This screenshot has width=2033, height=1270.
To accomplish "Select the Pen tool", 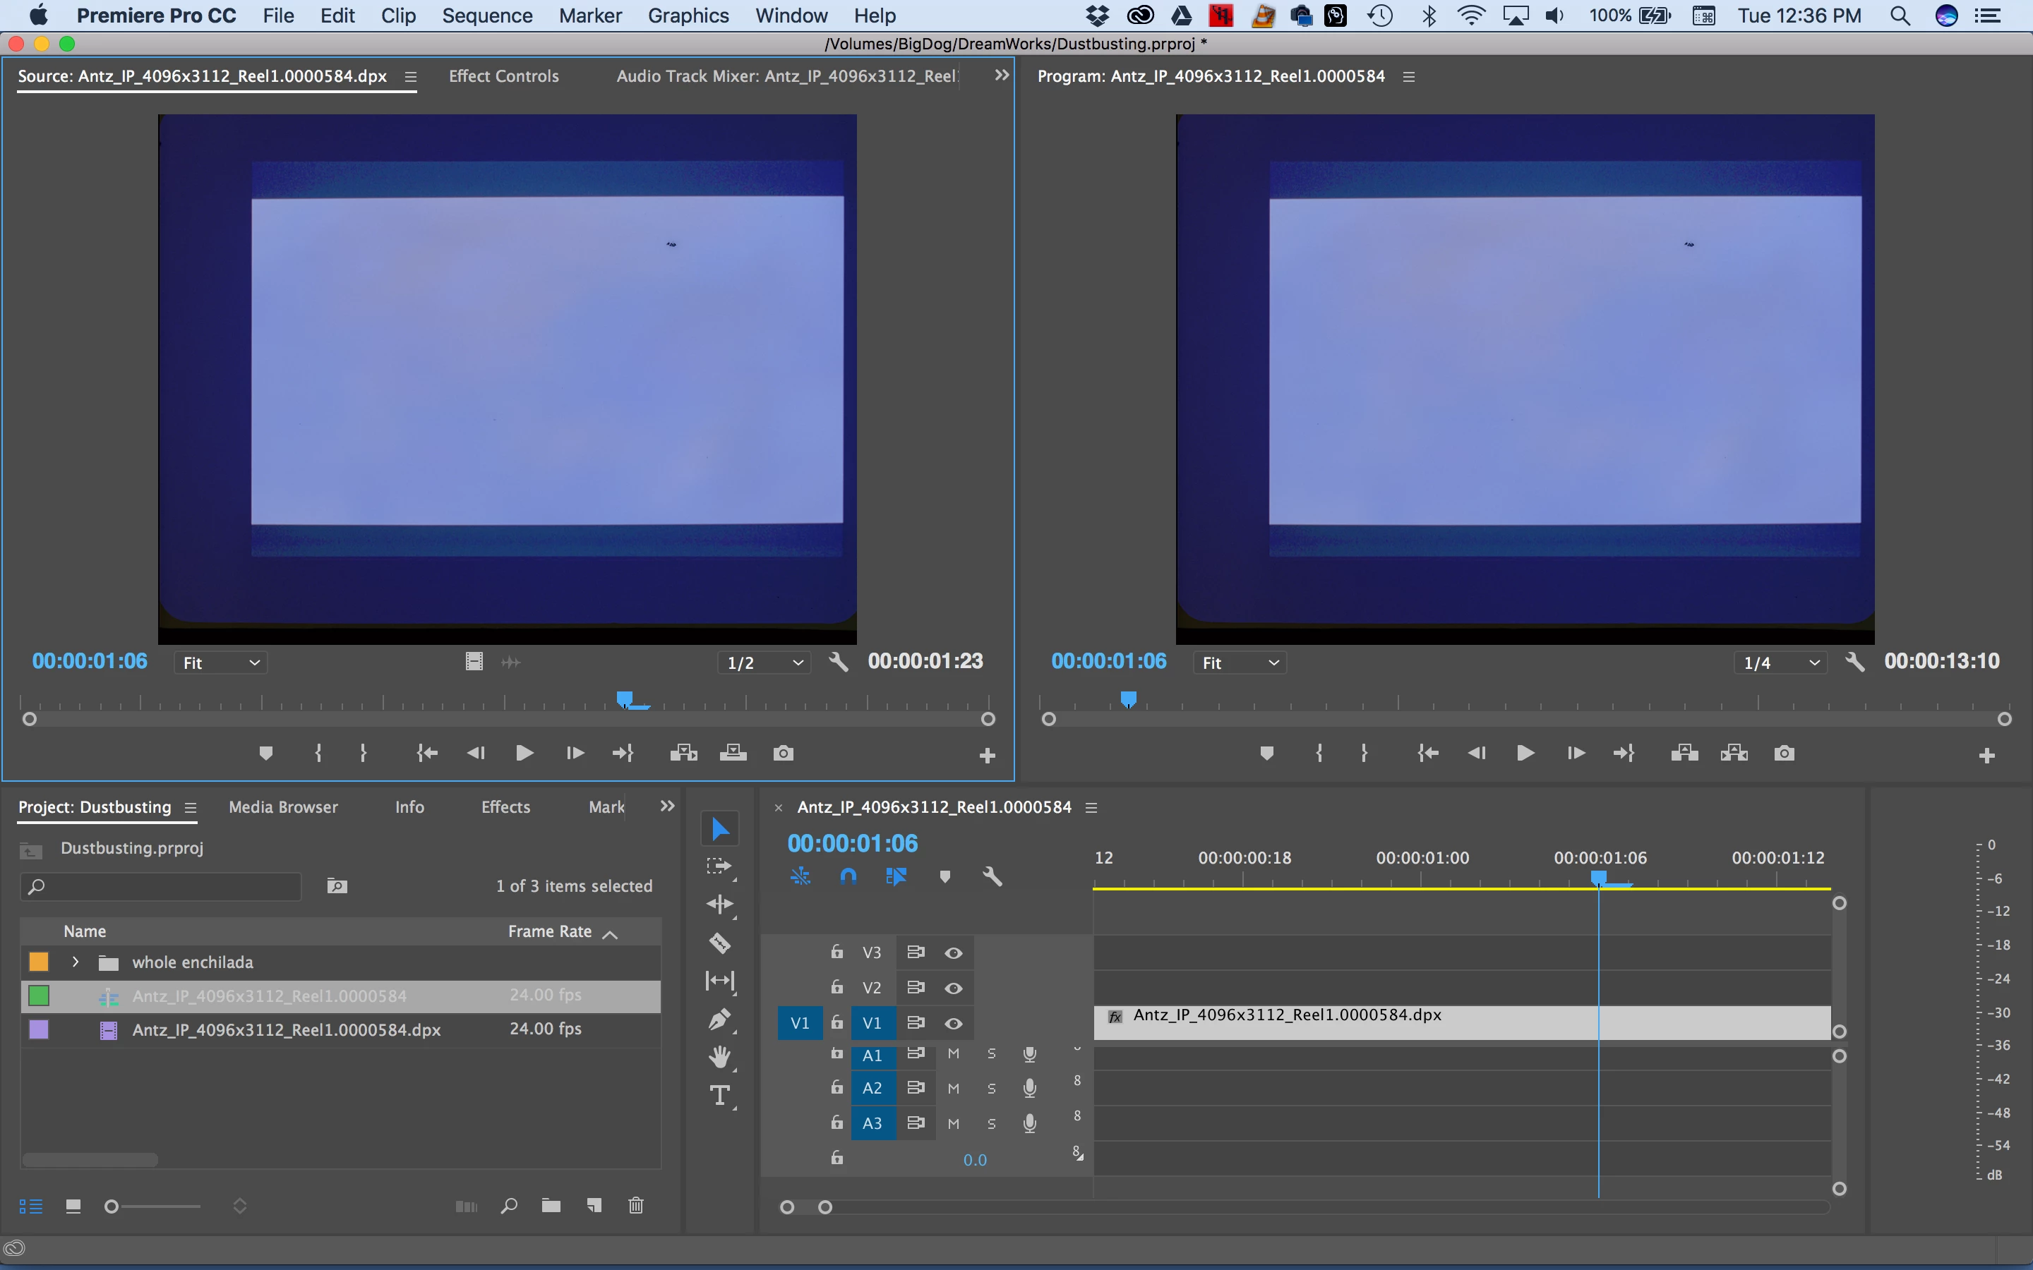I will pos(720,1020).
